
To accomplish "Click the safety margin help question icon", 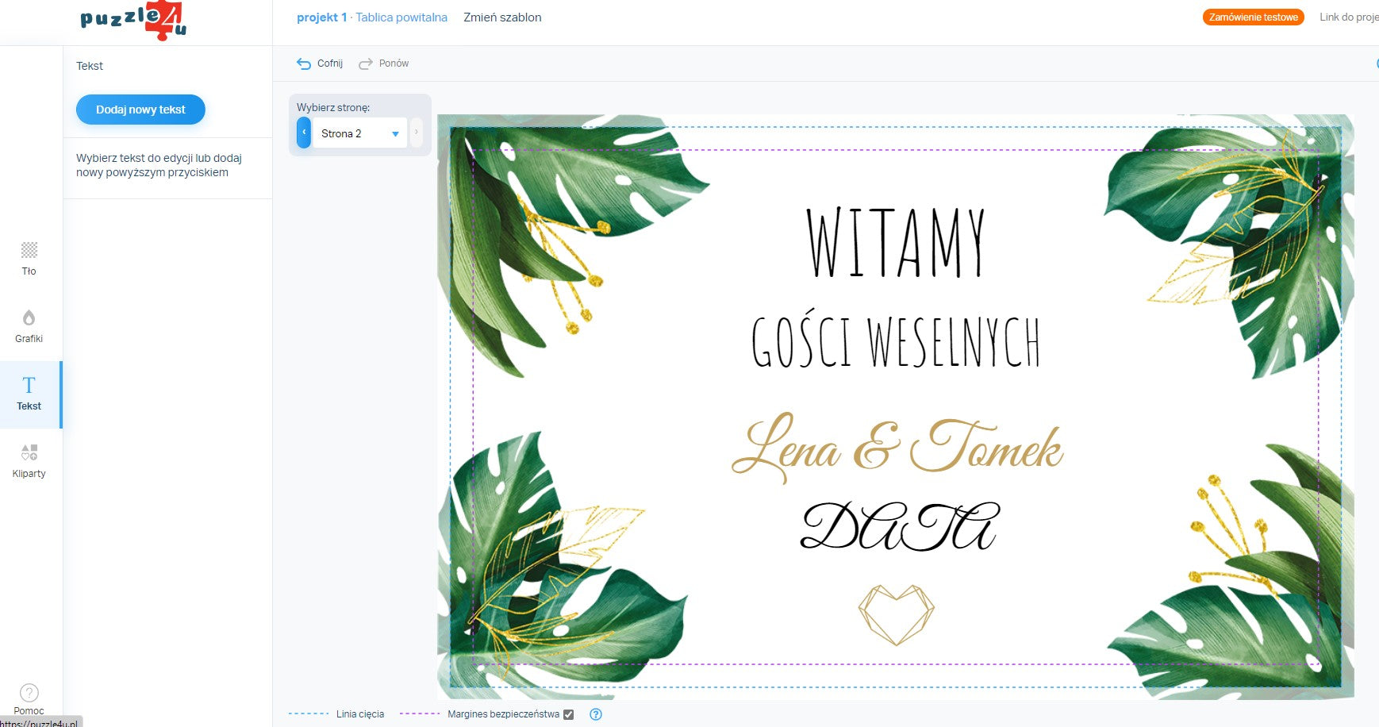I will point(596,714).
